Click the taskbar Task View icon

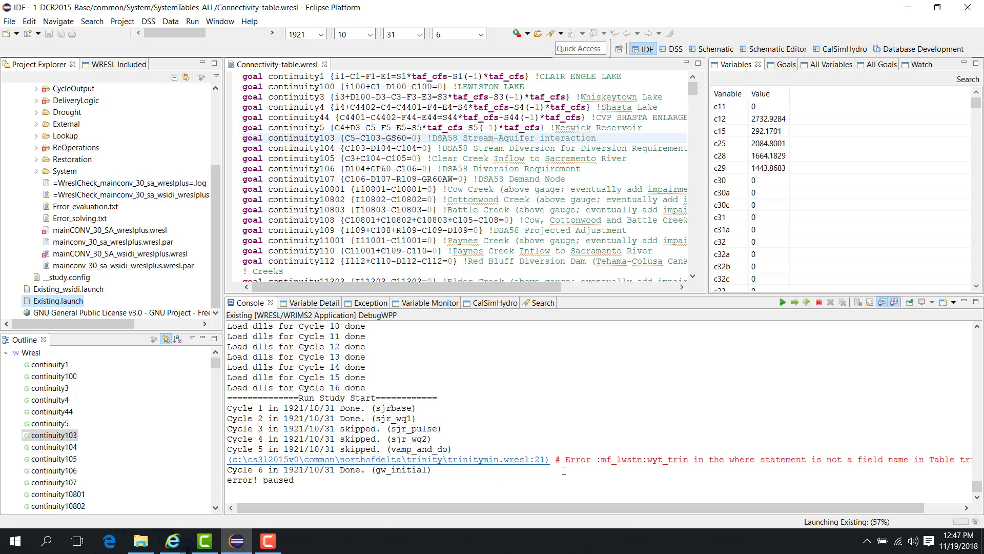(x=77, y=541)
